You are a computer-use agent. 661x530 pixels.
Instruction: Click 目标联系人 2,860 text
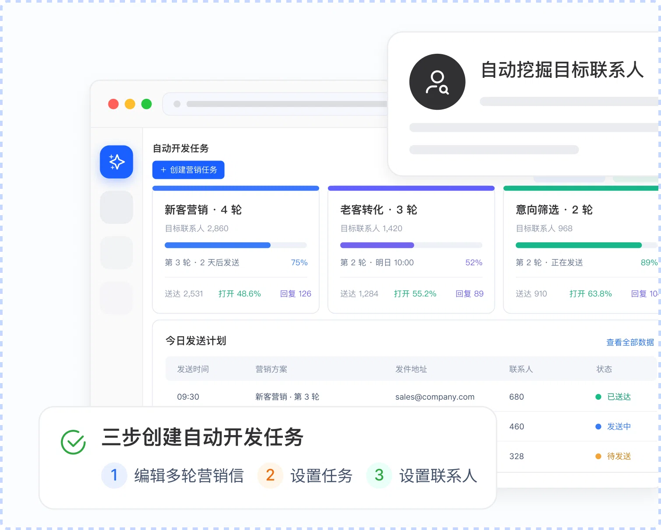coord(197,229)
